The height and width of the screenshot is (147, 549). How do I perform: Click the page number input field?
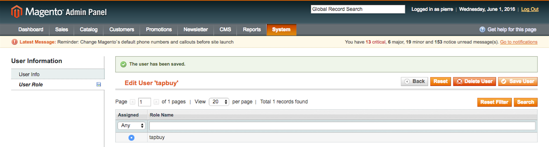click(144, 102)
